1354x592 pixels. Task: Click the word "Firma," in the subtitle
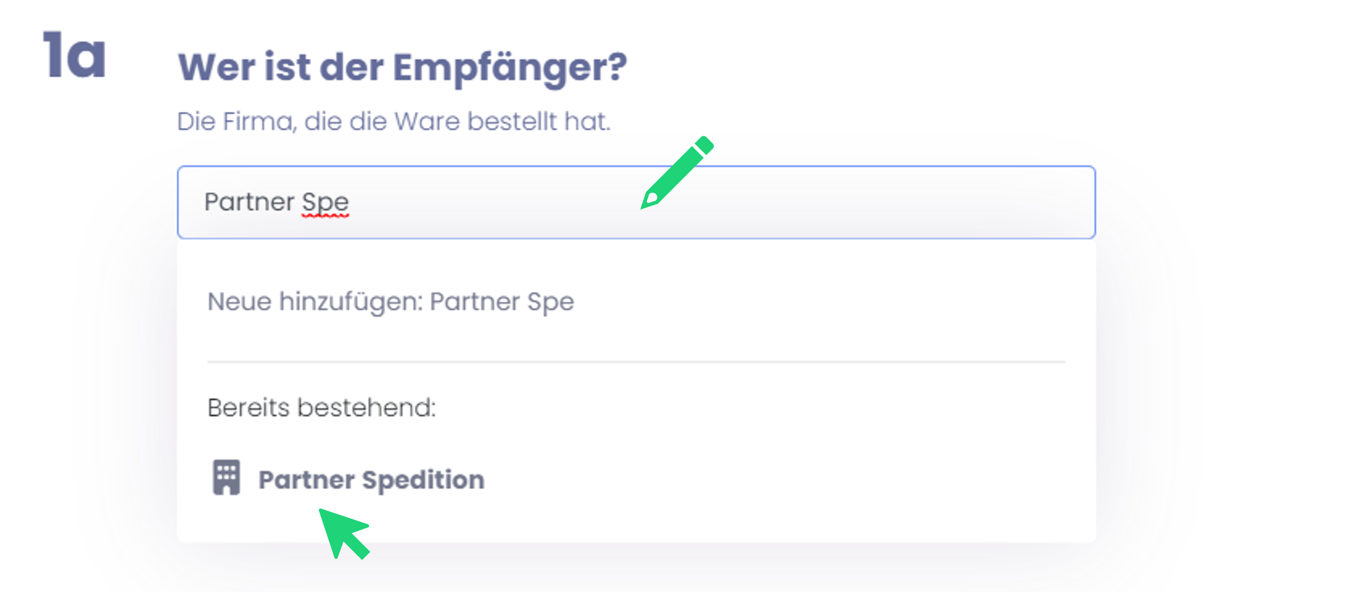point(259,122)
